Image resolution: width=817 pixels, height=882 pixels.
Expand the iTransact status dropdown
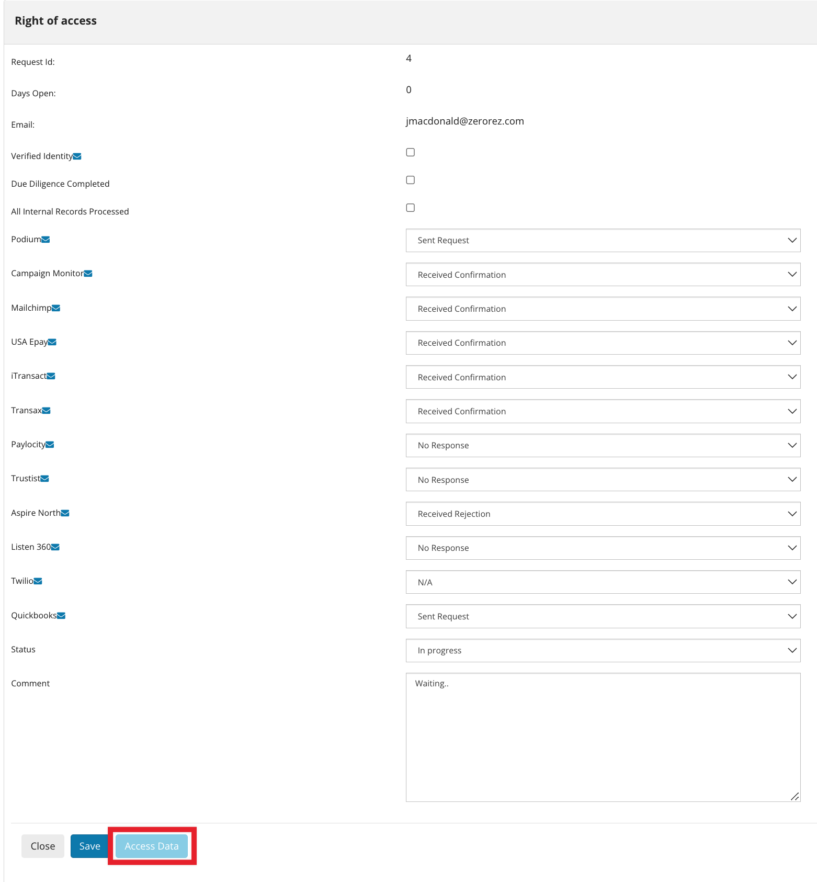[603, 377]
